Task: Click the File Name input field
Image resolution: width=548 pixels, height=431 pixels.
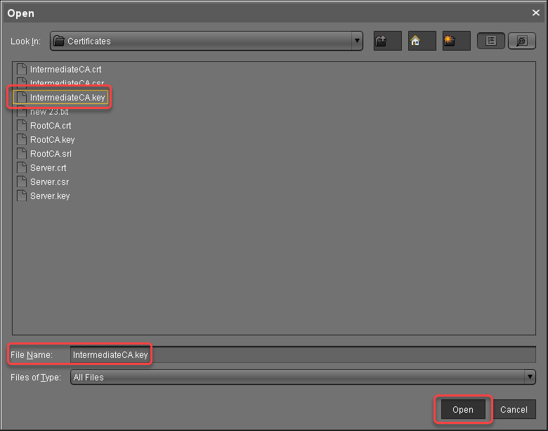Action: pyautogui.click(x=302, y=355)
